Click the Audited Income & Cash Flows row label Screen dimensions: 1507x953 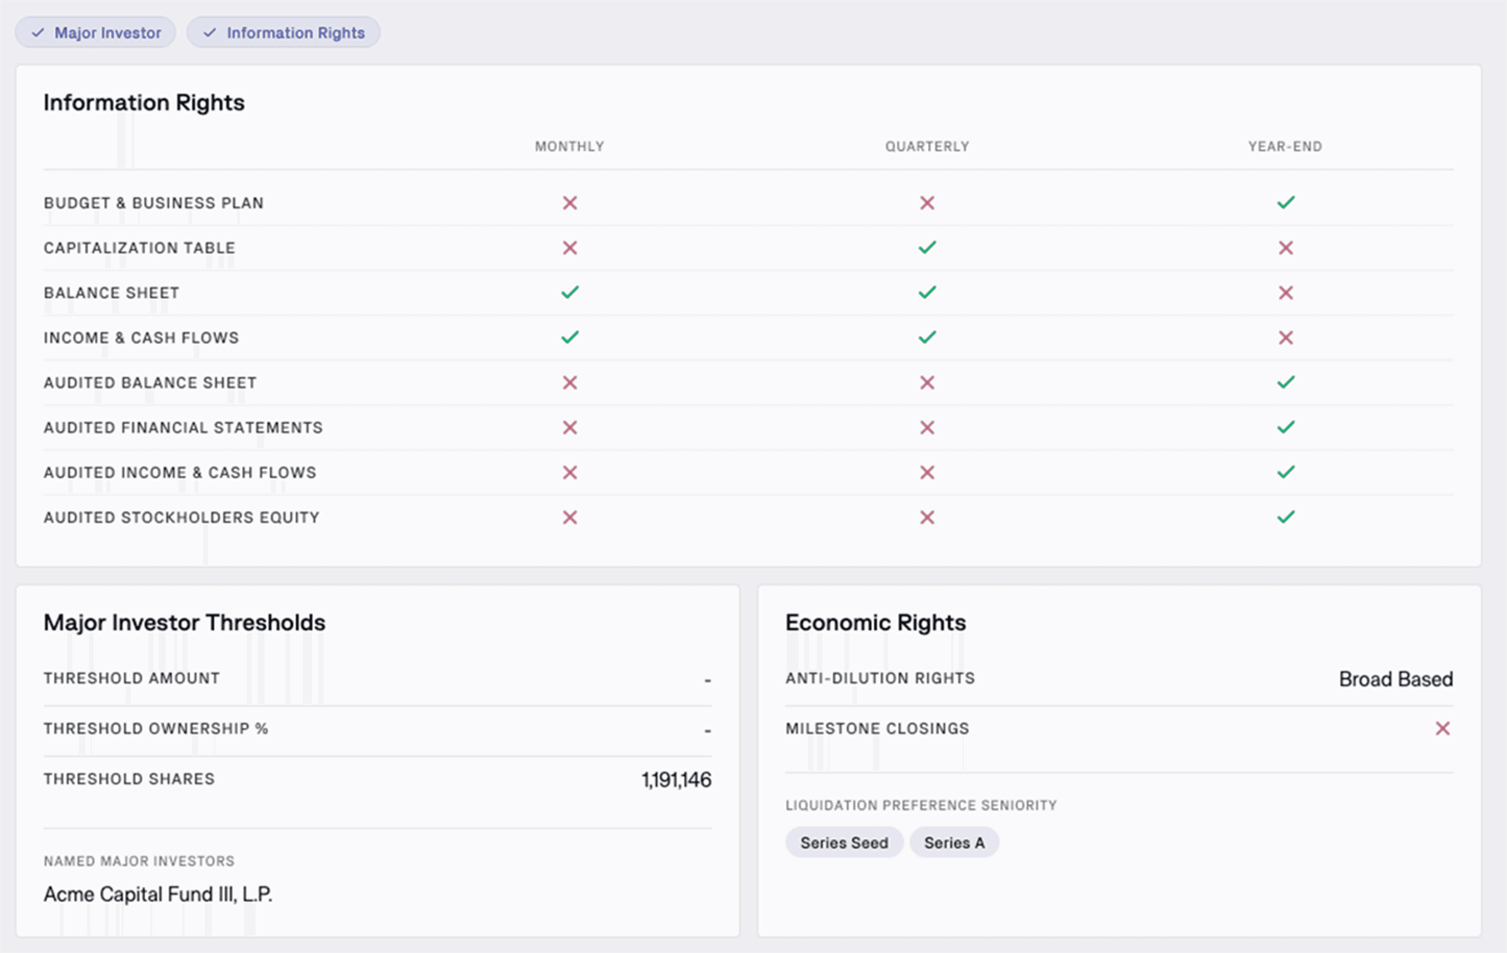(x=180, y=472)
